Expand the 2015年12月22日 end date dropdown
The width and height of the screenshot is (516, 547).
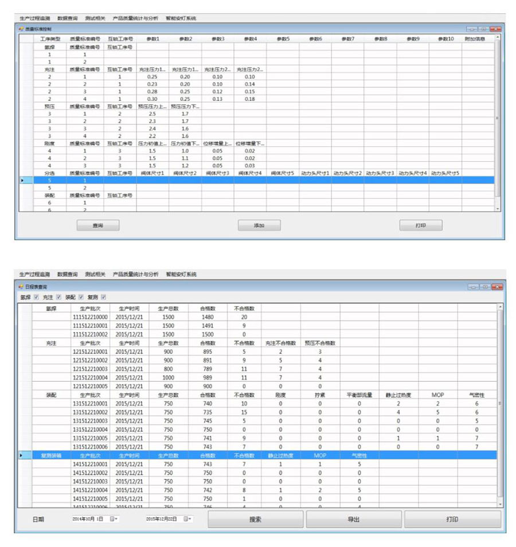190,519
